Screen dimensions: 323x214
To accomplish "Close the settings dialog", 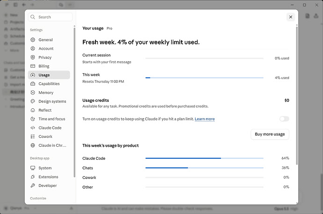I will [291, 17].
